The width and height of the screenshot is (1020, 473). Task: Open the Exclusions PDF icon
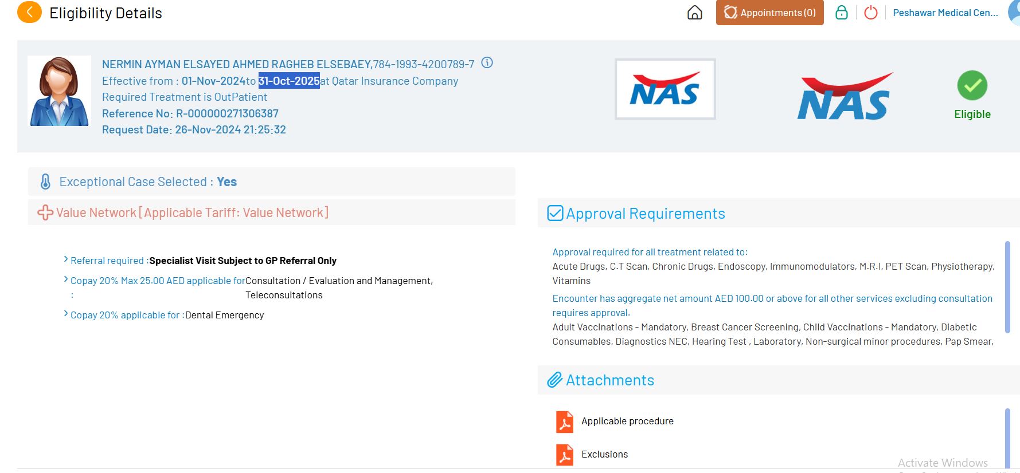(565, 455)
